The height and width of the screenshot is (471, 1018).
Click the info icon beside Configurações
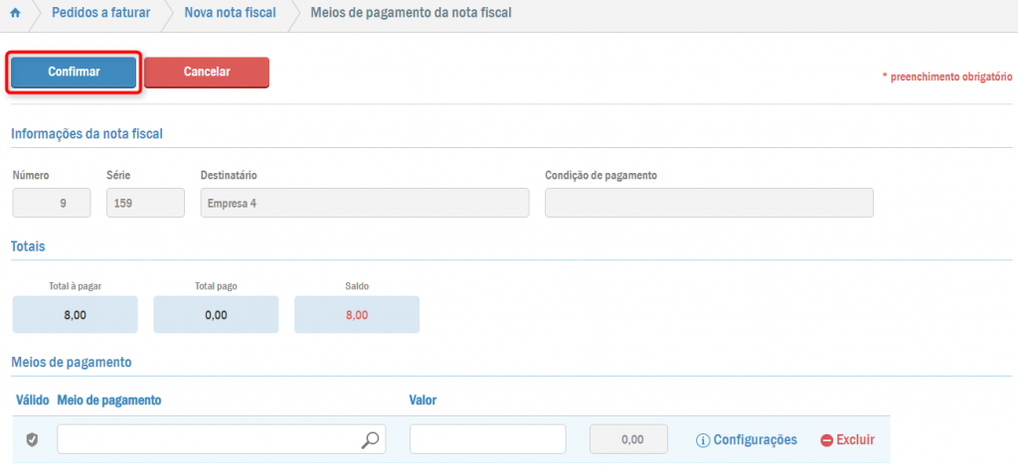coord(703,440)
